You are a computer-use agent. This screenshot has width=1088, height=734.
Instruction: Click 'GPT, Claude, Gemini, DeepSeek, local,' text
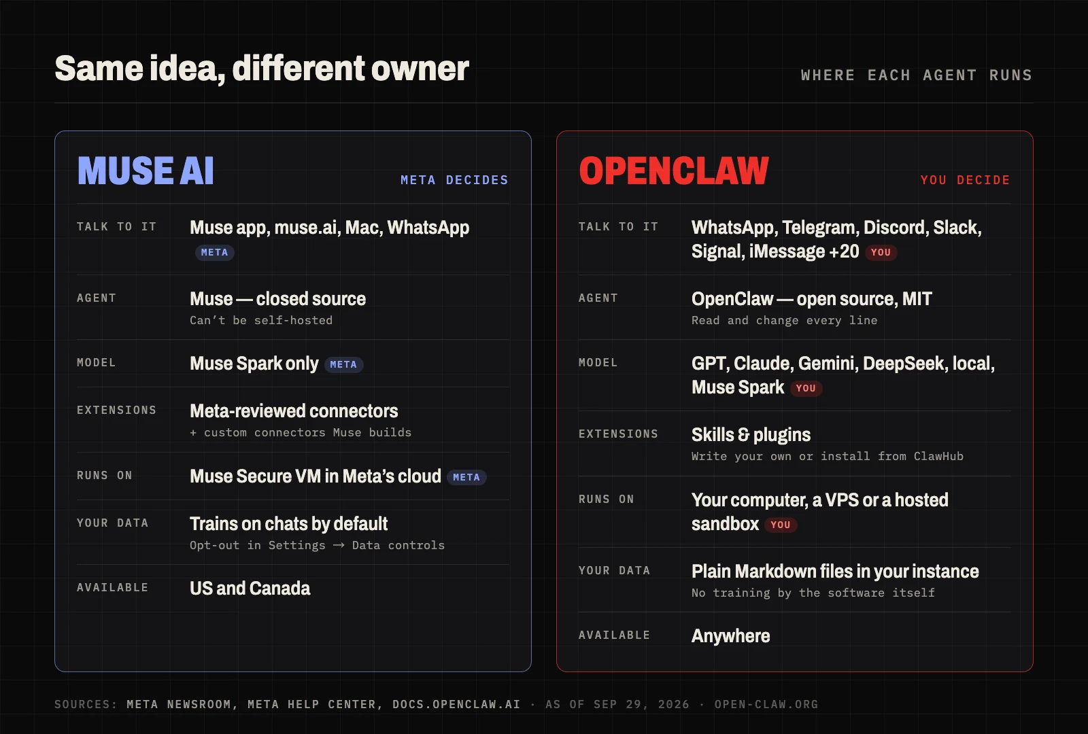point(843,364)
